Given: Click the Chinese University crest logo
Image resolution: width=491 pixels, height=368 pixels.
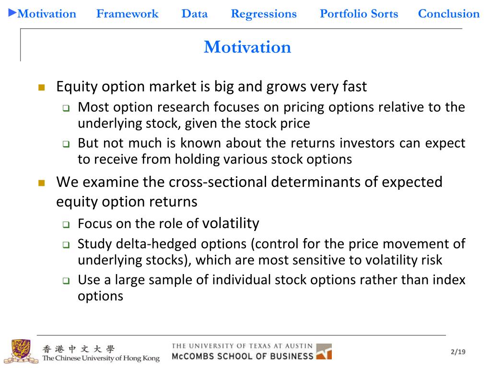Looking at the screenshot, I should coord(21,351).
